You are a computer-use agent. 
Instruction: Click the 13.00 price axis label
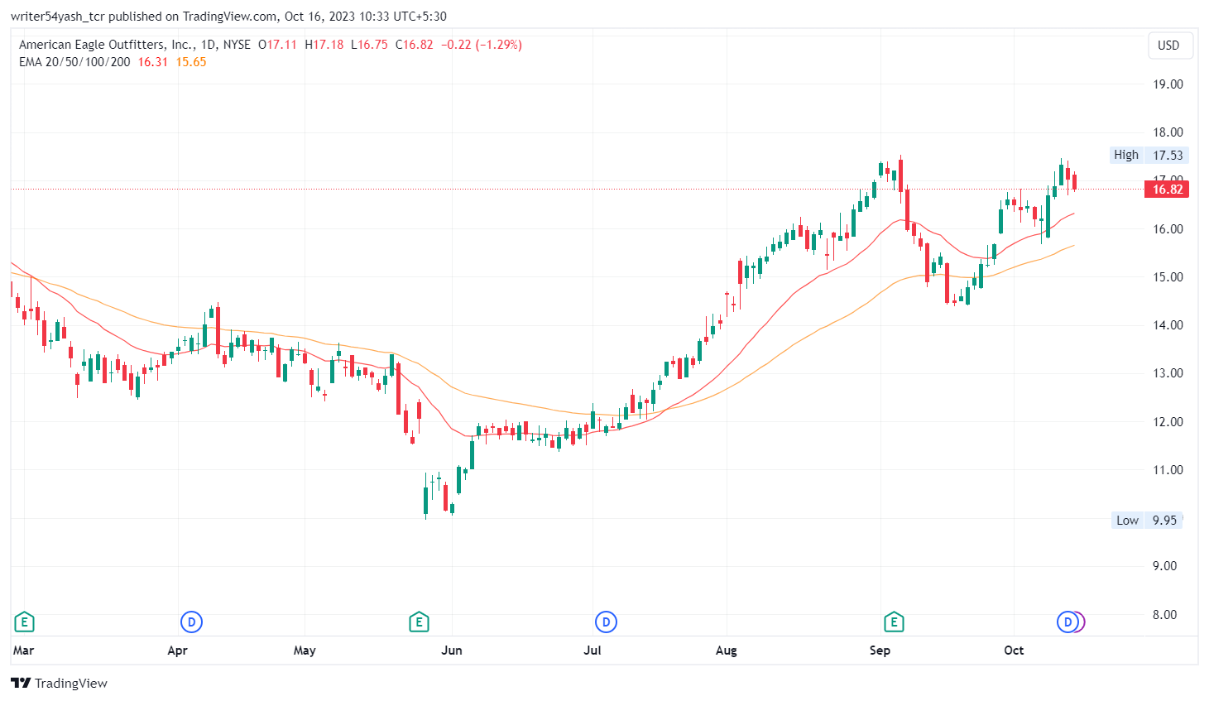(1168, 373)
